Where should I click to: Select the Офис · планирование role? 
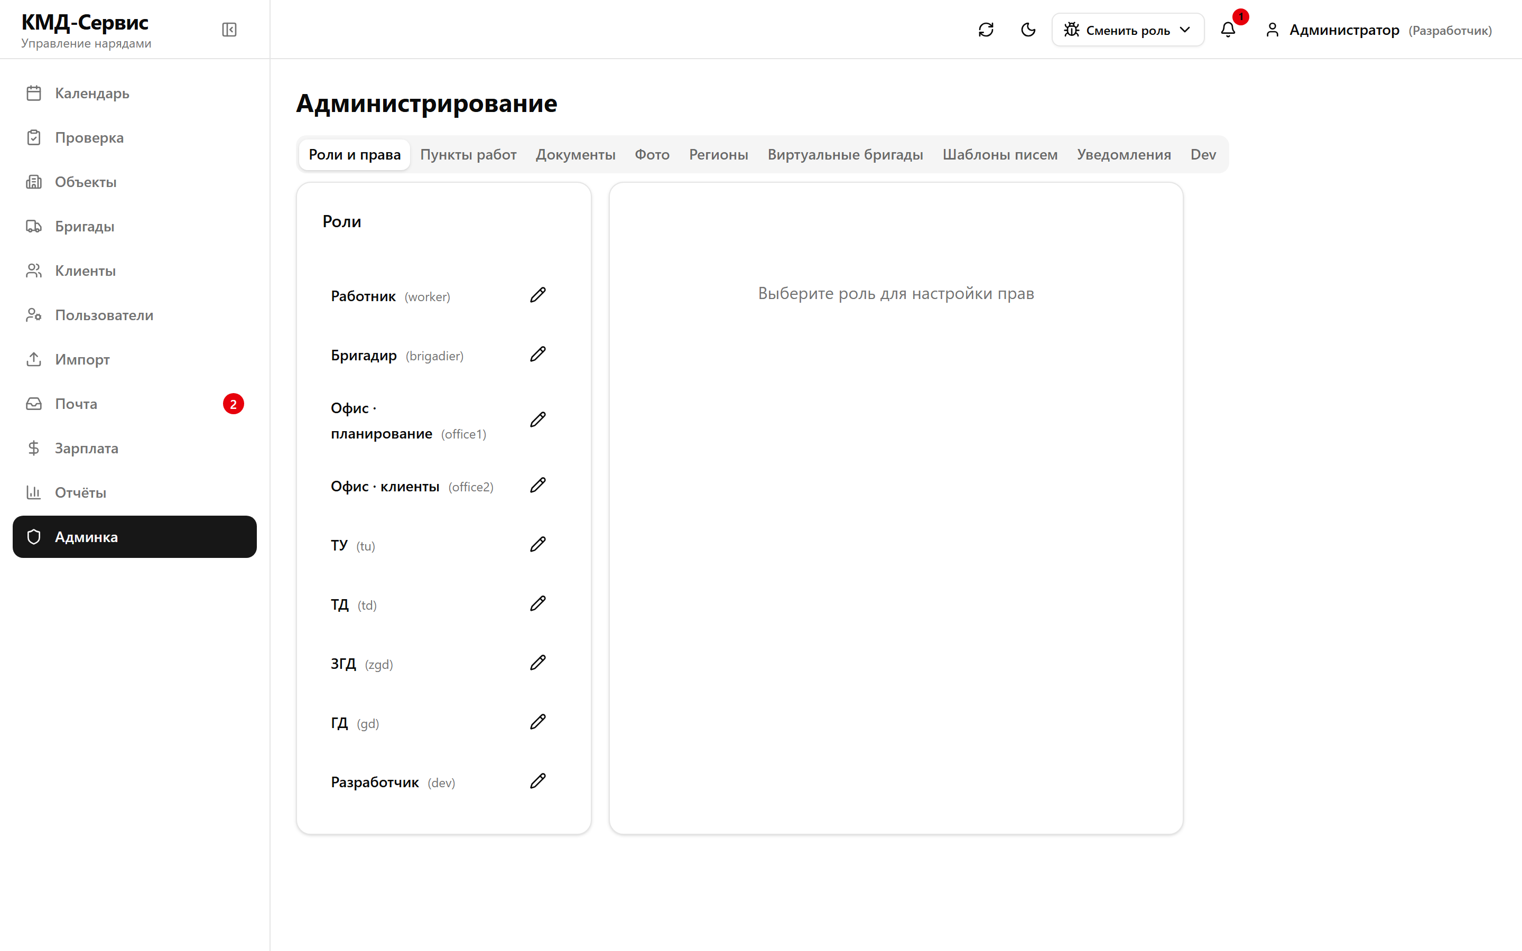(x=409, y=421)
